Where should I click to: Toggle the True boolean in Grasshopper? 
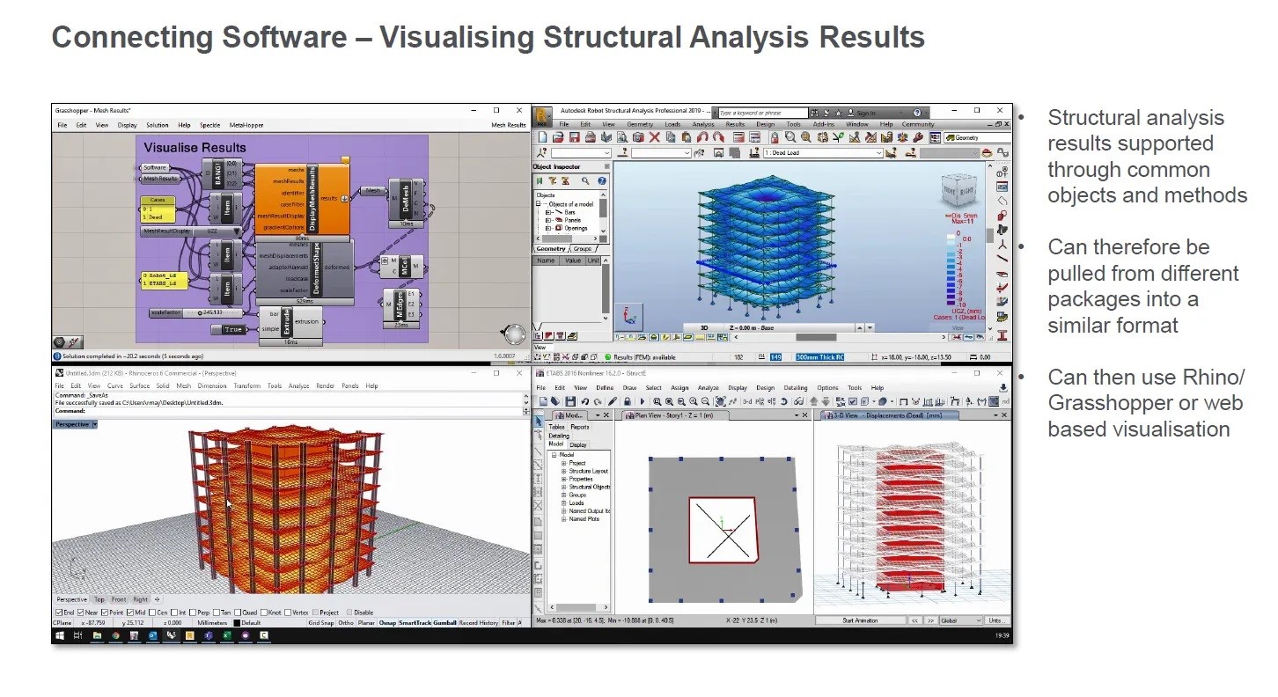(x=230, y=329)
